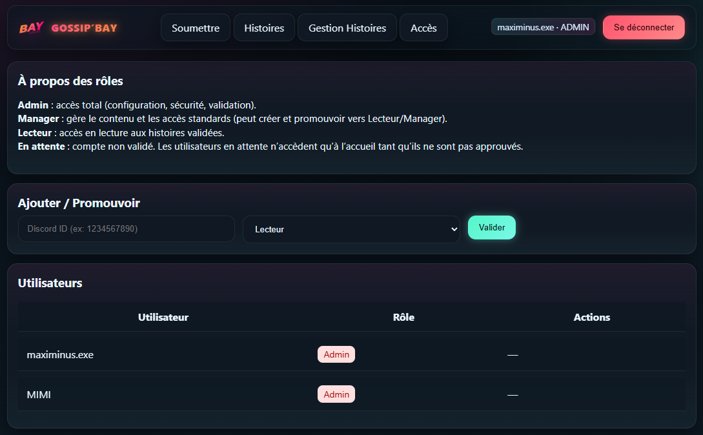Open the role selection dropdown showing Lecteur

351,228
